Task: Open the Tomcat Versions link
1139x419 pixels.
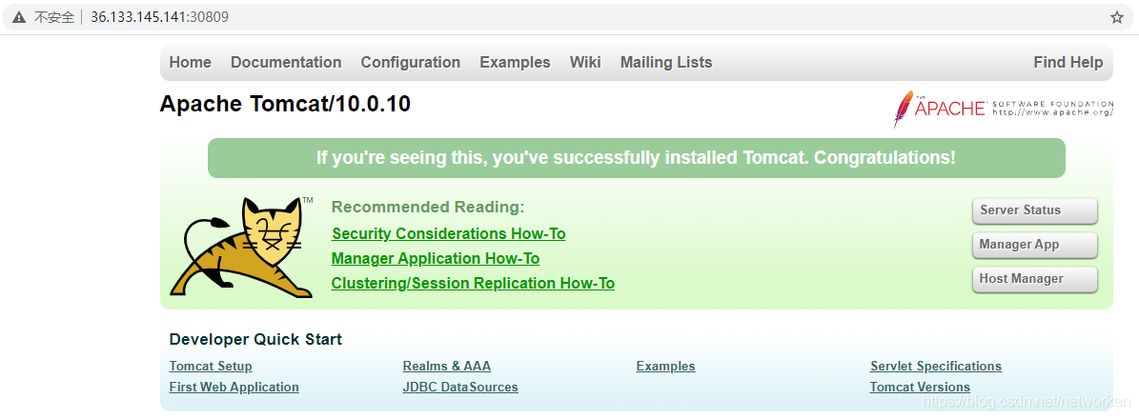Action: [920, 387]
